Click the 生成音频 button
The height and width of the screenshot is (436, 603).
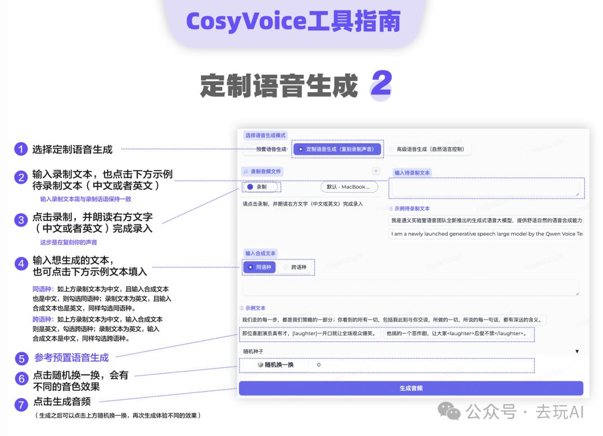[x=411, y=389]
